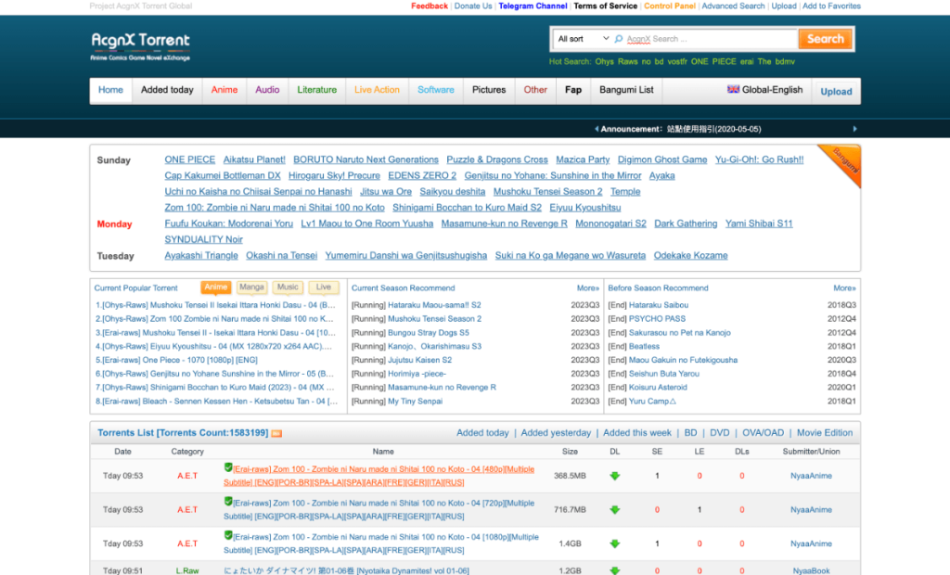Open the Ayakashi Triangle link
This screenshot has height=575, width=950.
(x=201, y=256)
